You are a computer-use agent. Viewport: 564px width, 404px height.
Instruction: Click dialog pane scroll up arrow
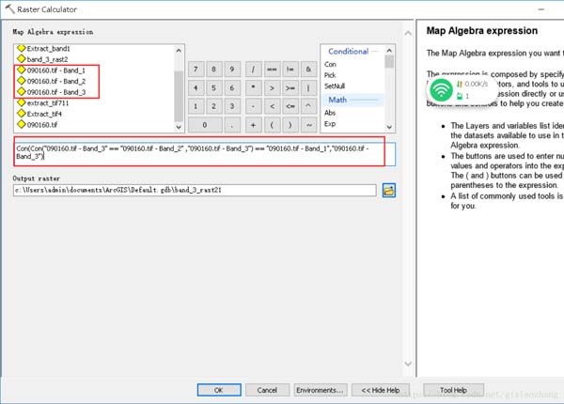408,33
